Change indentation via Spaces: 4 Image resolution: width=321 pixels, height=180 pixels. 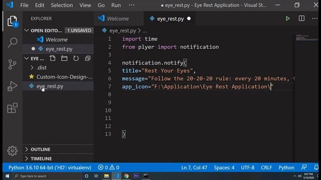point(224,167)
